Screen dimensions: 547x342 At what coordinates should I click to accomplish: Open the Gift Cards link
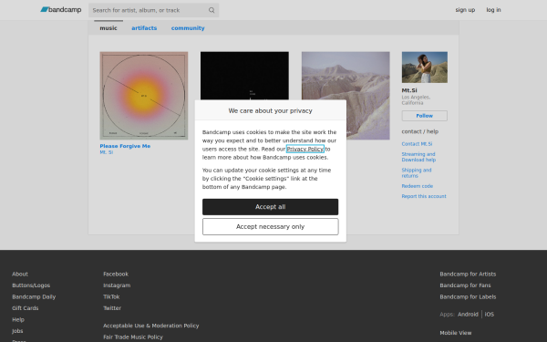click(26, 308)
